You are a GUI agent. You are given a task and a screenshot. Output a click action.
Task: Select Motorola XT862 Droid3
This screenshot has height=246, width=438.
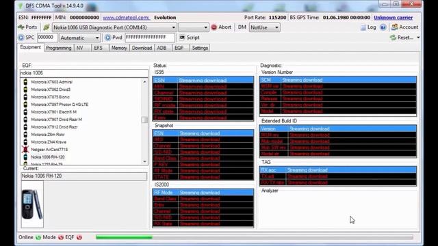(51, 90)
